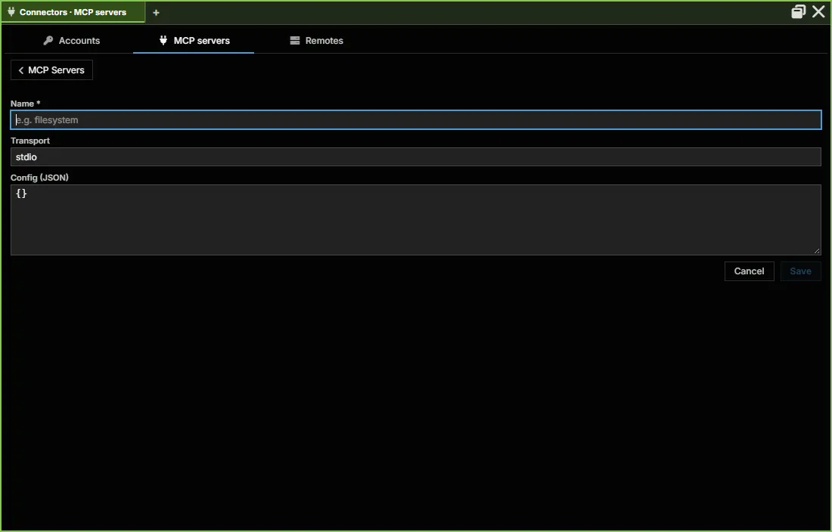The width and height of the screenshot is (832, 532).
Task: Click the back chevron beside MCP Servers
Action: 20,70
